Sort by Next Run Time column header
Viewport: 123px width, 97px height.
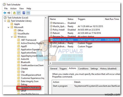tap(112, 19)
